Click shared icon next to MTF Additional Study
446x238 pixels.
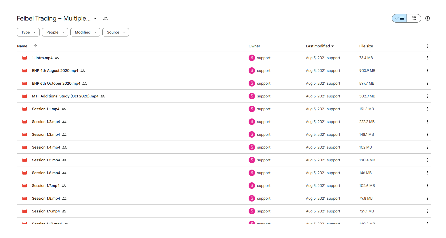click(103, 96)
